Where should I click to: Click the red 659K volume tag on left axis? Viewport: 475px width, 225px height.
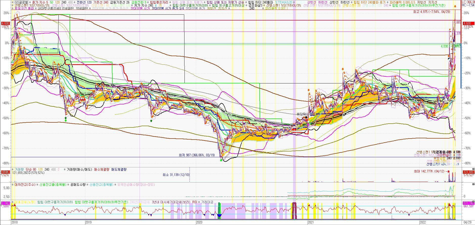(x=5, y=172)
